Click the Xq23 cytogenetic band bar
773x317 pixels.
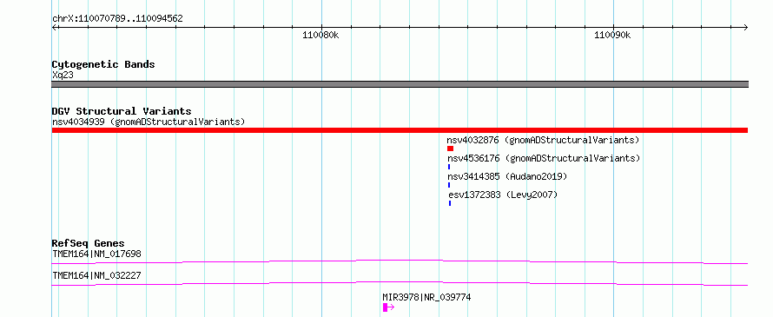(400, 84)
